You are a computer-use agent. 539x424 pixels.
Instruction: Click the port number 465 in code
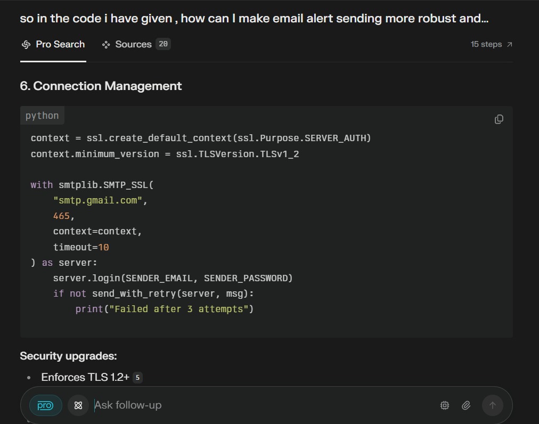pyautogui.click(x=61, y=216)
